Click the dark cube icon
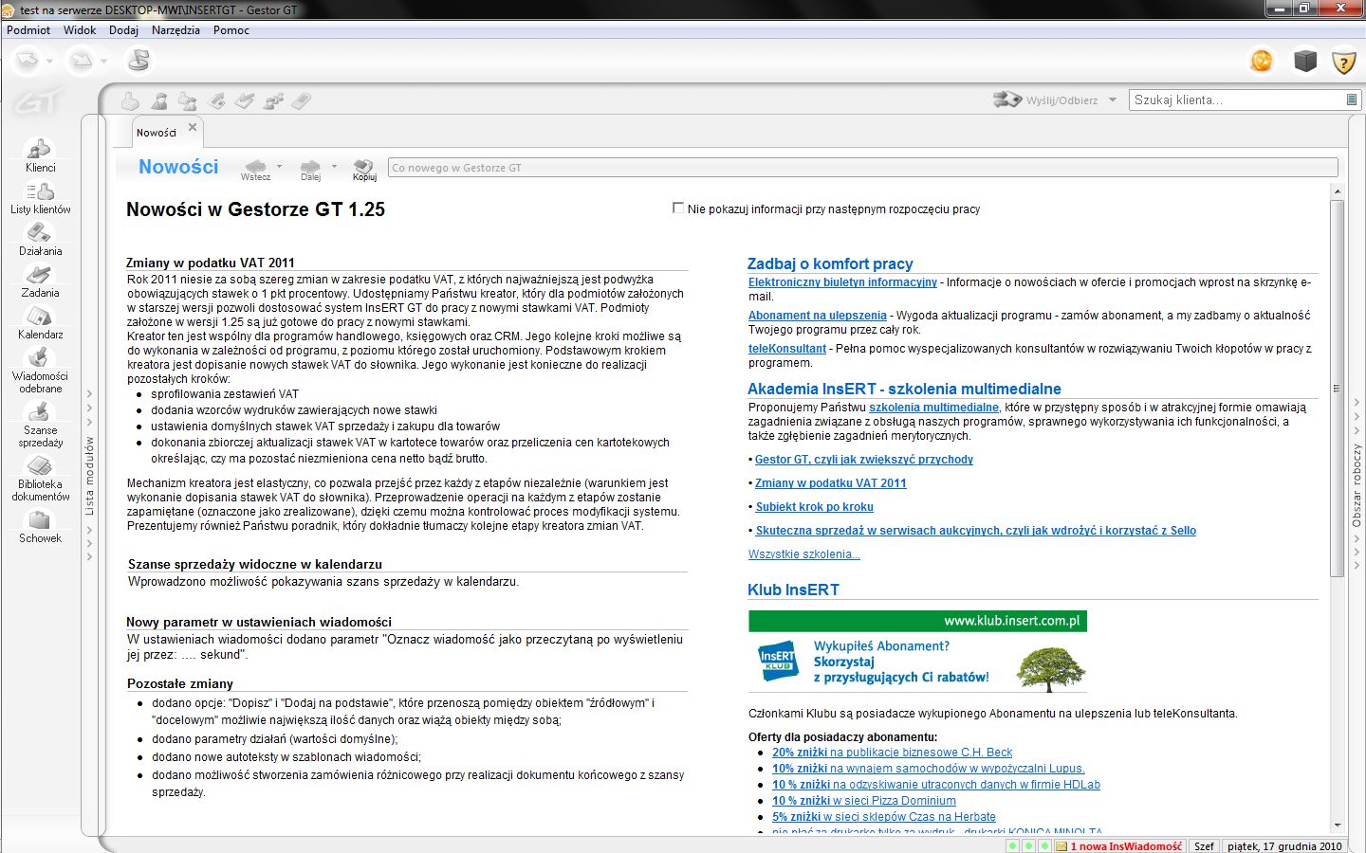 click(x=1305, y=61)
